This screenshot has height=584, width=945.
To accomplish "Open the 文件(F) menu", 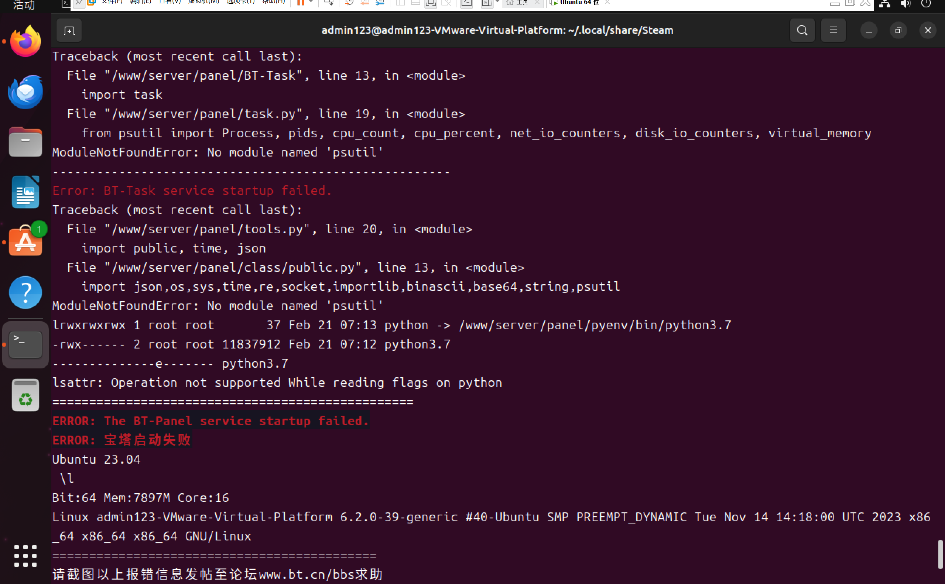I will [112, 2].
